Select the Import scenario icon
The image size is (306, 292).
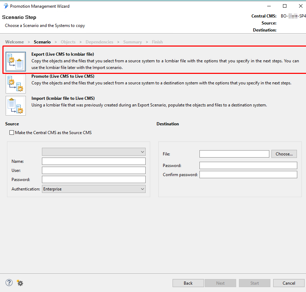click(x=16, y=106)
